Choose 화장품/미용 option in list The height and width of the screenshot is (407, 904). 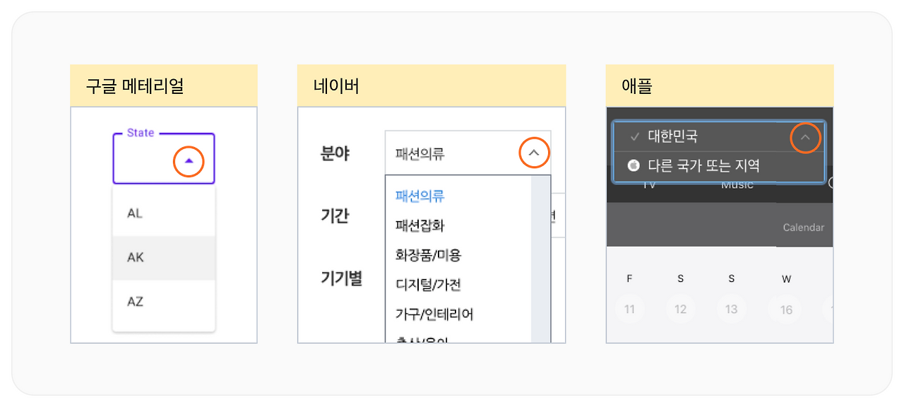(428, 255)
